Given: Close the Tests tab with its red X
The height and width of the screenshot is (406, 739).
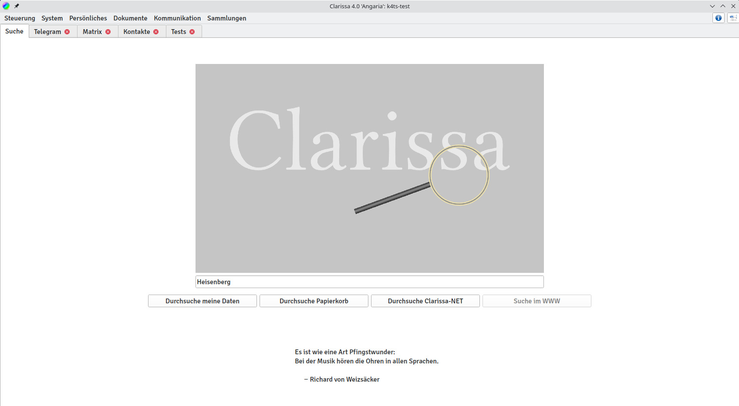Looking at the screenshot, I should pos(192,32).
